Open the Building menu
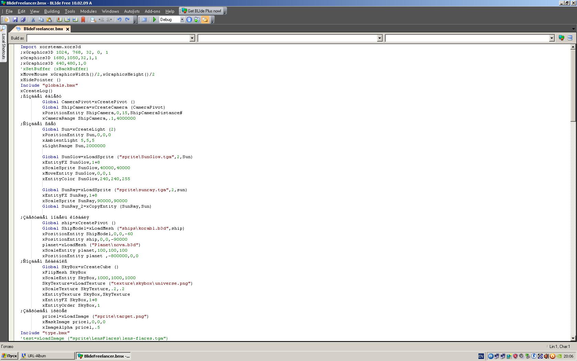Screen dimensions: 577x361 pyautogui.click(x=52, y=11)
